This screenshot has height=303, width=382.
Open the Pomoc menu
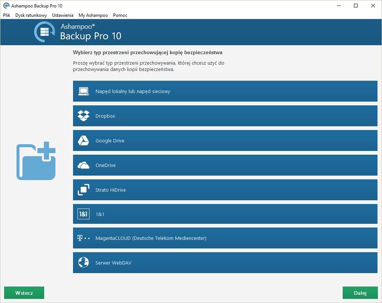coord(120,15)
